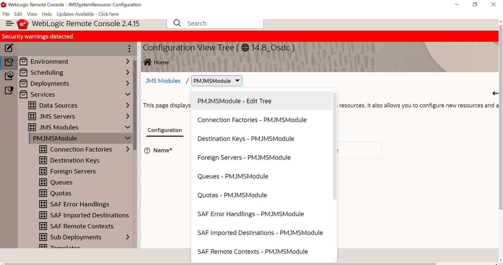The width and height of the screenshot is (503, 265).
Task: Select Foreign Servers - PMJMSModule option
Action: click(262, 157)
